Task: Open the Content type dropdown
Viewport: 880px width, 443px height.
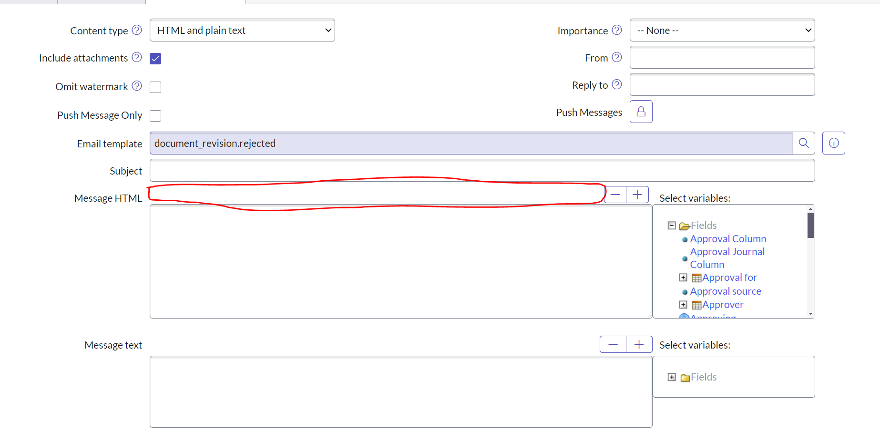Action: click(x=242, y=30)
